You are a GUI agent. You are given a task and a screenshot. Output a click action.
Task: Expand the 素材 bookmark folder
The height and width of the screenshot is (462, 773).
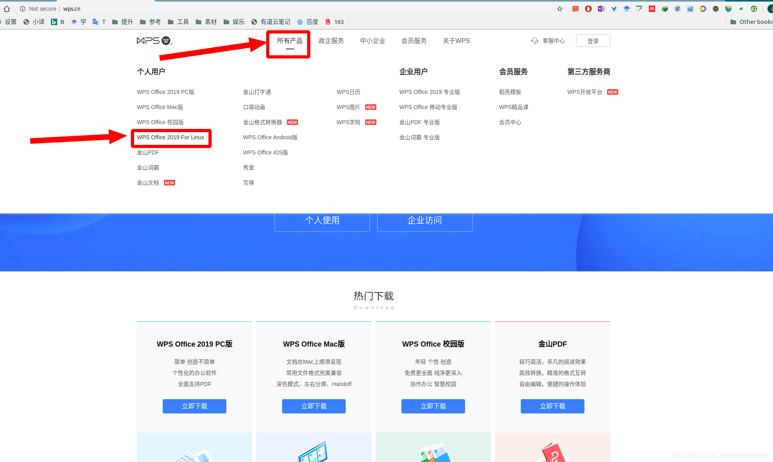(206, 22)
